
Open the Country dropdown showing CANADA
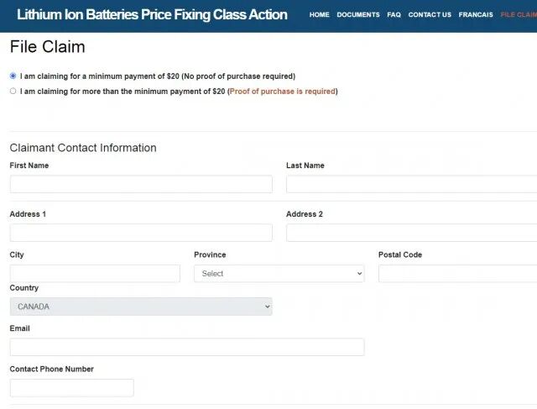click(141, 307)
